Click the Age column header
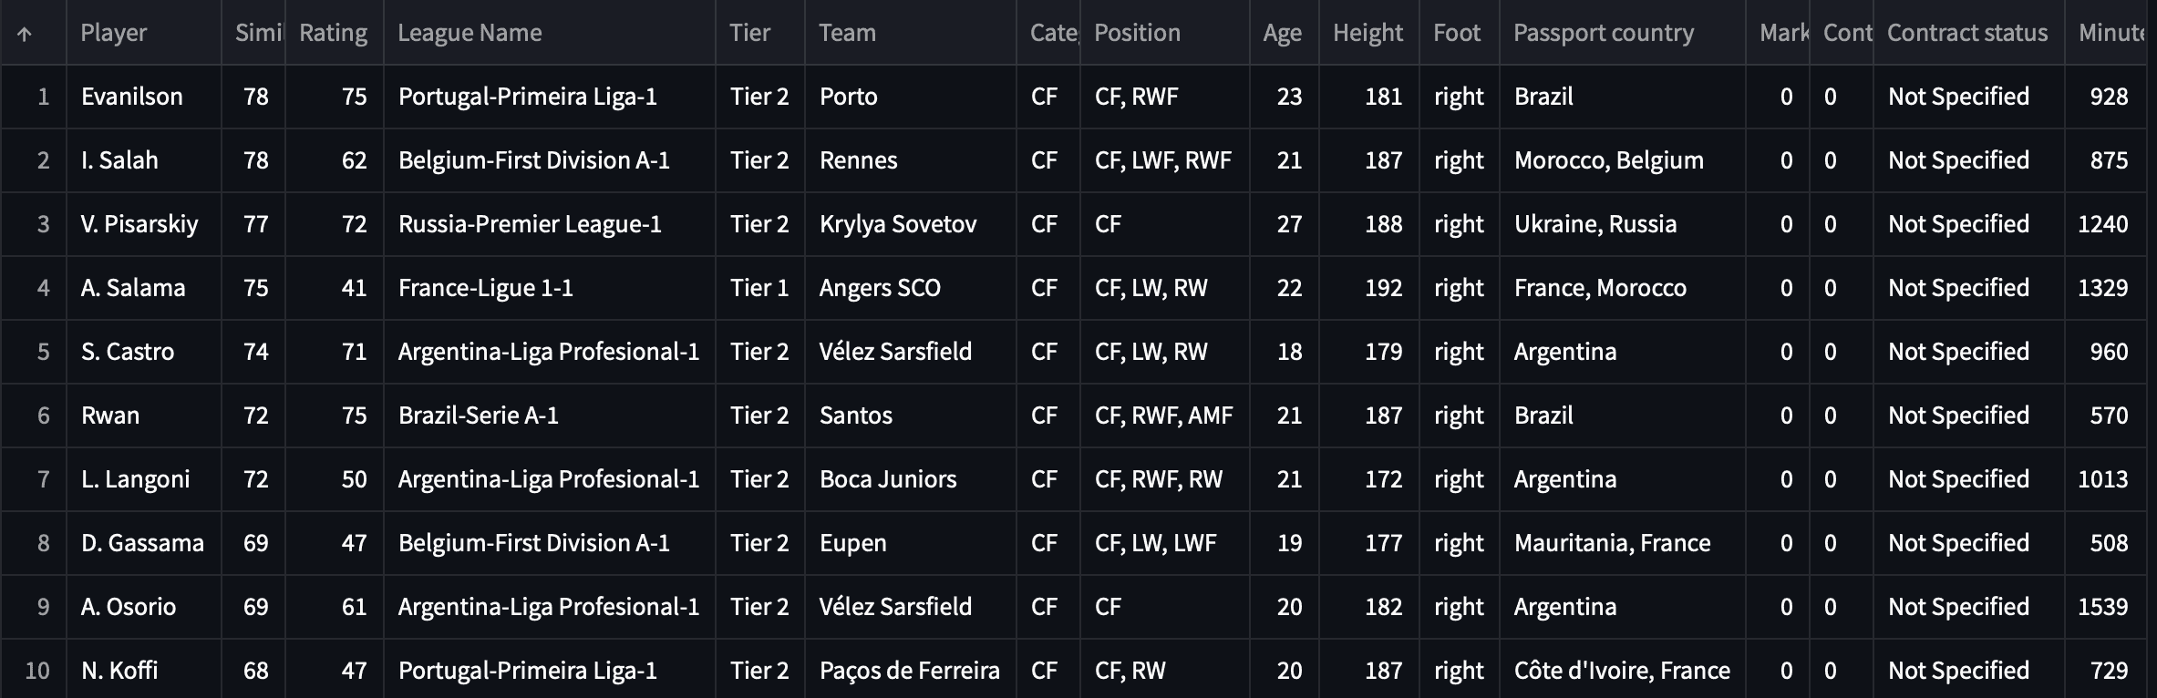The height and width of the screenshot is (698, 2157). 1282,33
